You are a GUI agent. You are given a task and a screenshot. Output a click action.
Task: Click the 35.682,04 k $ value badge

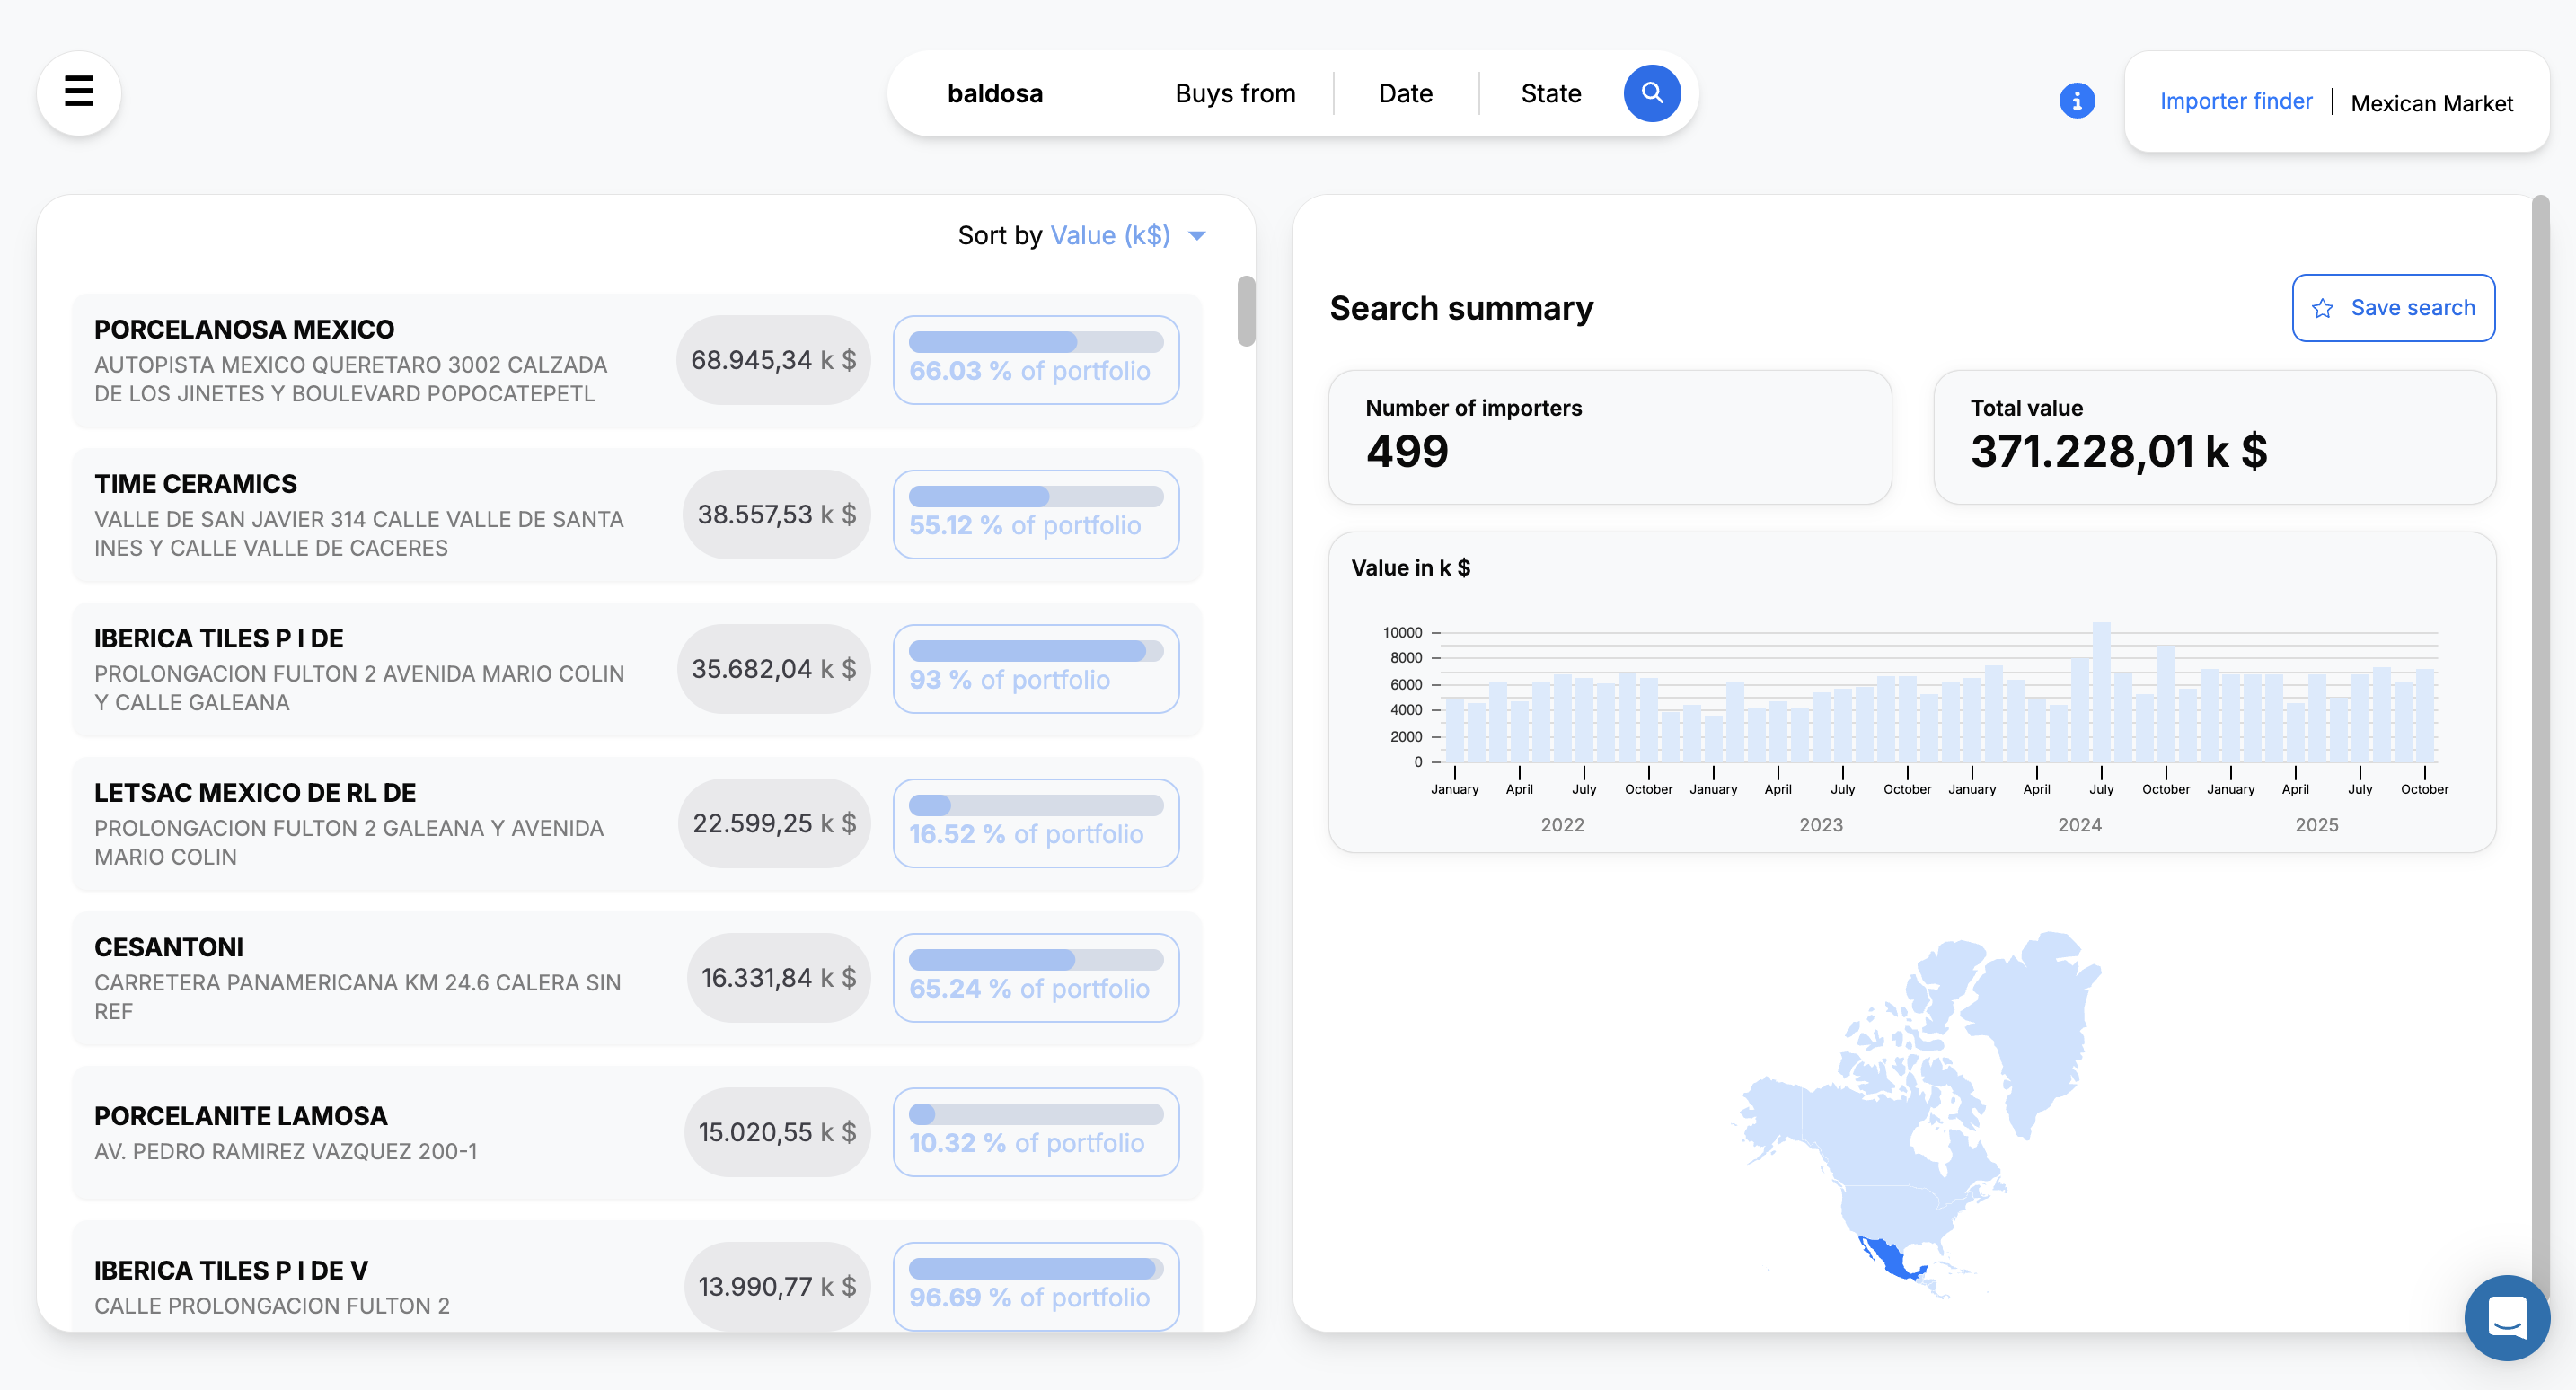tap(773, 669)
